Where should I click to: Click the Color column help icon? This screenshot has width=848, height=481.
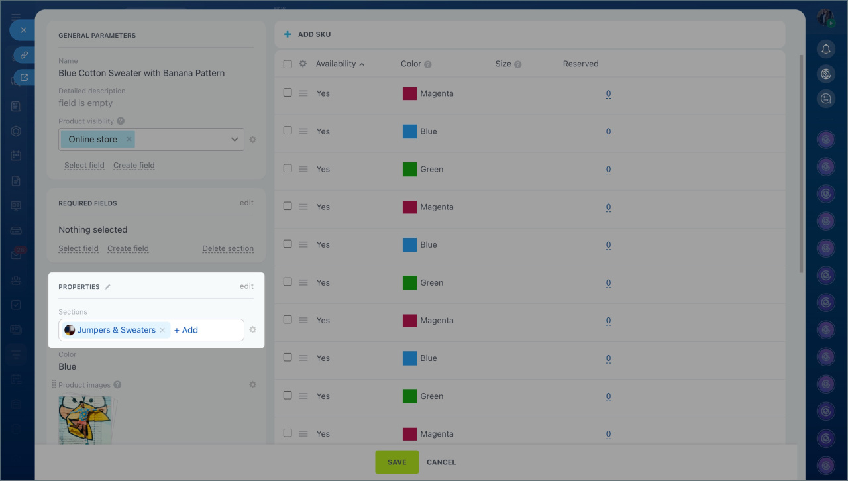[x=428, y=64]
